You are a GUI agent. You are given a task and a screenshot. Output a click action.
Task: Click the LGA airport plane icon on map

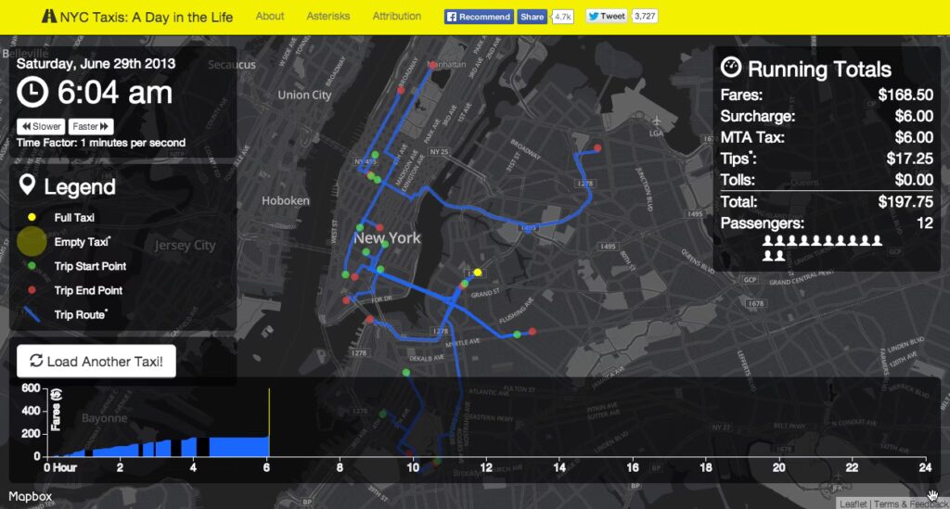(x=657, y=121)
